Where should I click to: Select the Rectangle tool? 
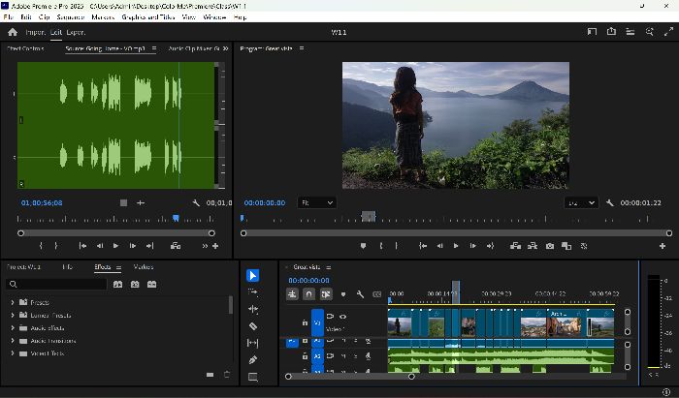[x=253, y=377]
